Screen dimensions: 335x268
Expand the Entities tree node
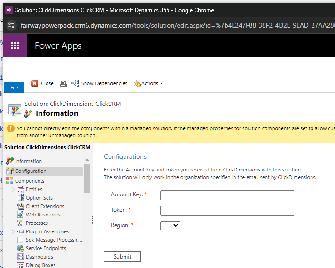[13, 189]
